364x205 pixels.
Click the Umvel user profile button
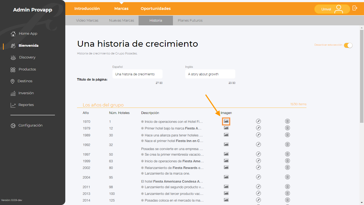[x=332, y=9]
